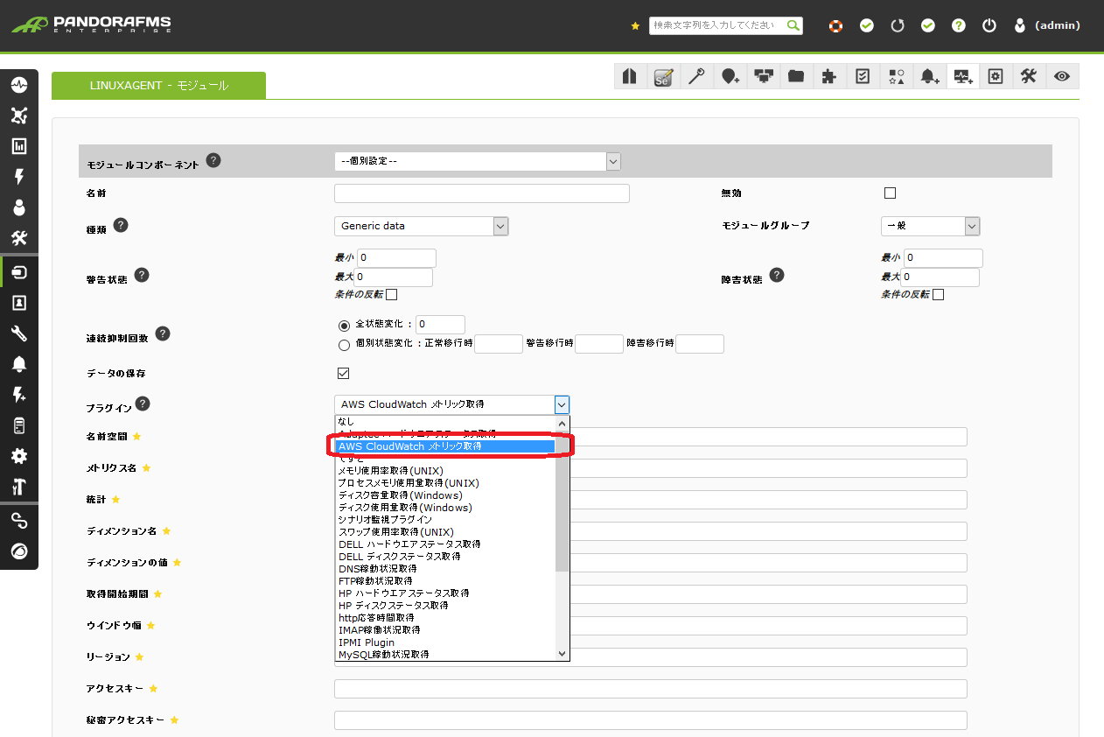Open the single wrench configuration icon in sidebar

click(18, 333)
